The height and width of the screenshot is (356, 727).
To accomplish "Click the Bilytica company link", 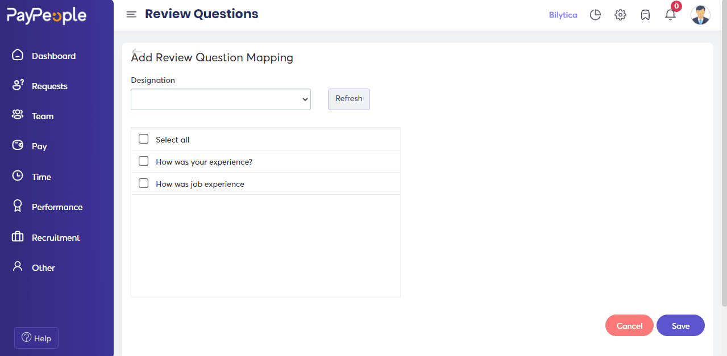I will coord(563,15).
